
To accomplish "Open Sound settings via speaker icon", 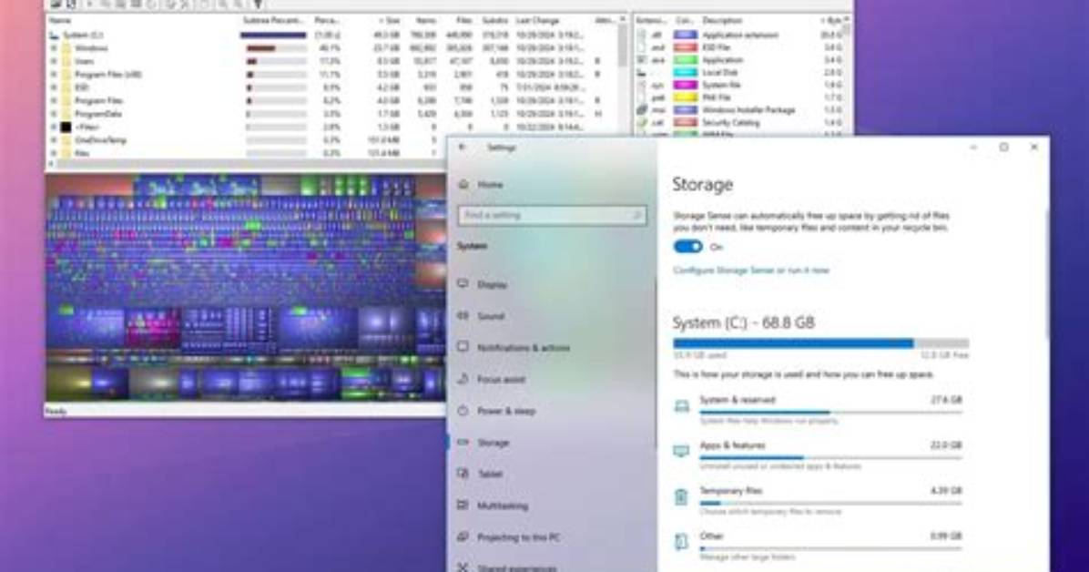I will [463, 315].
